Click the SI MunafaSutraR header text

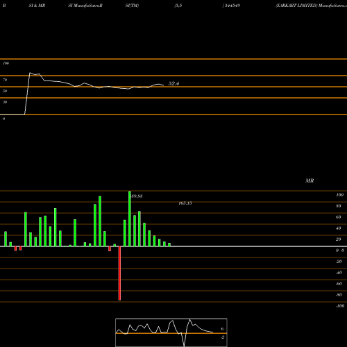85,6
